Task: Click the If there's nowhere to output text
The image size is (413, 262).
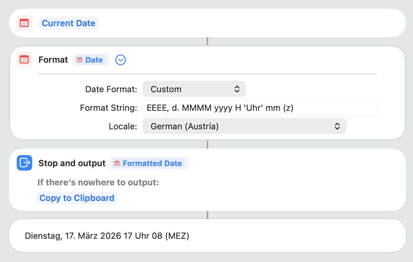Action: (98, 182)
